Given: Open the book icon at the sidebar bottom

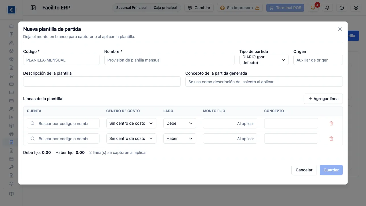Looking at the screenshot, I should coord(11,194).
